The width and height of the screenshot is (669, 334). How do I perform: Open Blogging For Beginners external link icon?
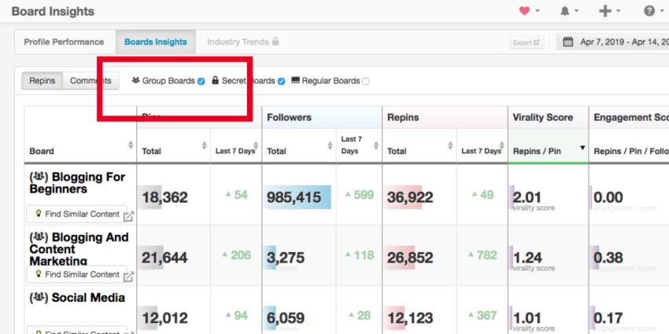click(128, 216)
